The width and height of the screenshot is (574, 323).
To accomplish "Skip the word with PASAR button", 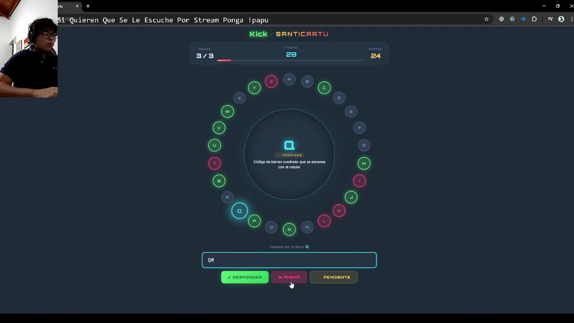I will pyautogui.click(x=289, y=277).
